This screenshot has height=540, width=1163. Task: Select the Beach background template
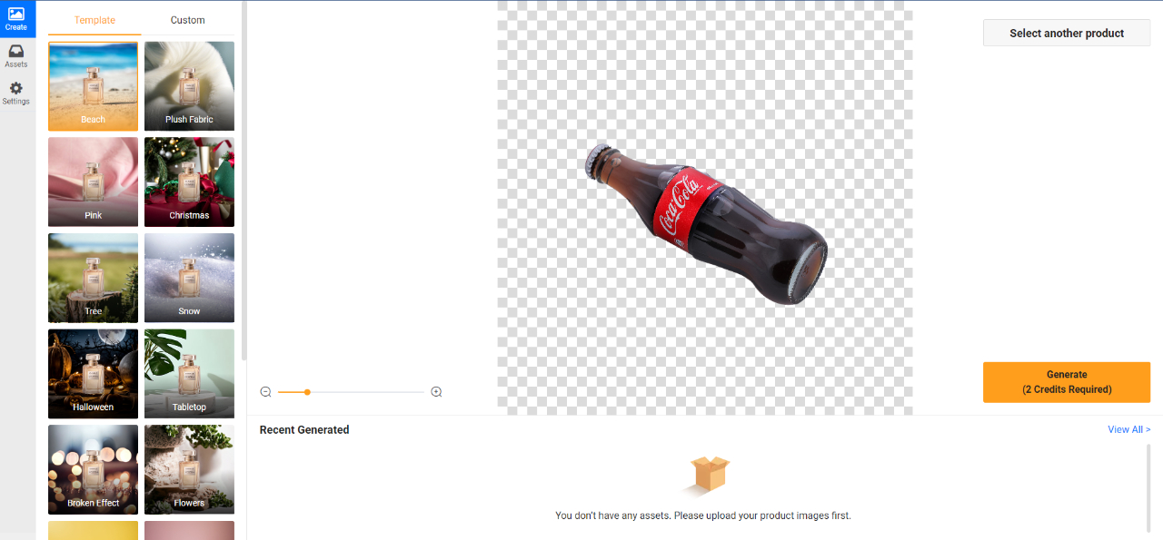93,86
